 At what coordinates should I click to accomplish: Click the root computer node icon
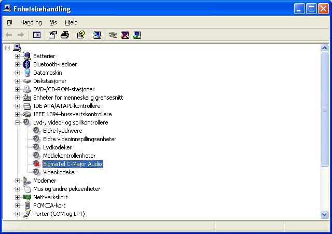point(17,48)
